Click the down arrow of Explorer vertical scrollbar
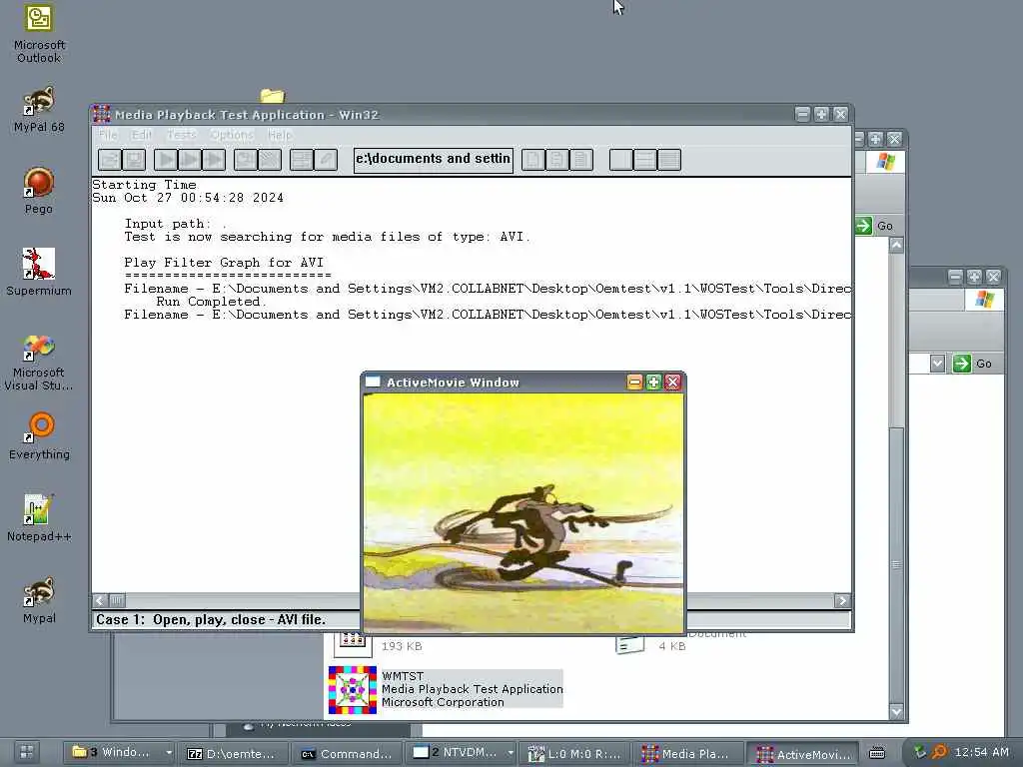Viewport: 1023px width, 767px height. pyautogui.click(x=896, y=711)
